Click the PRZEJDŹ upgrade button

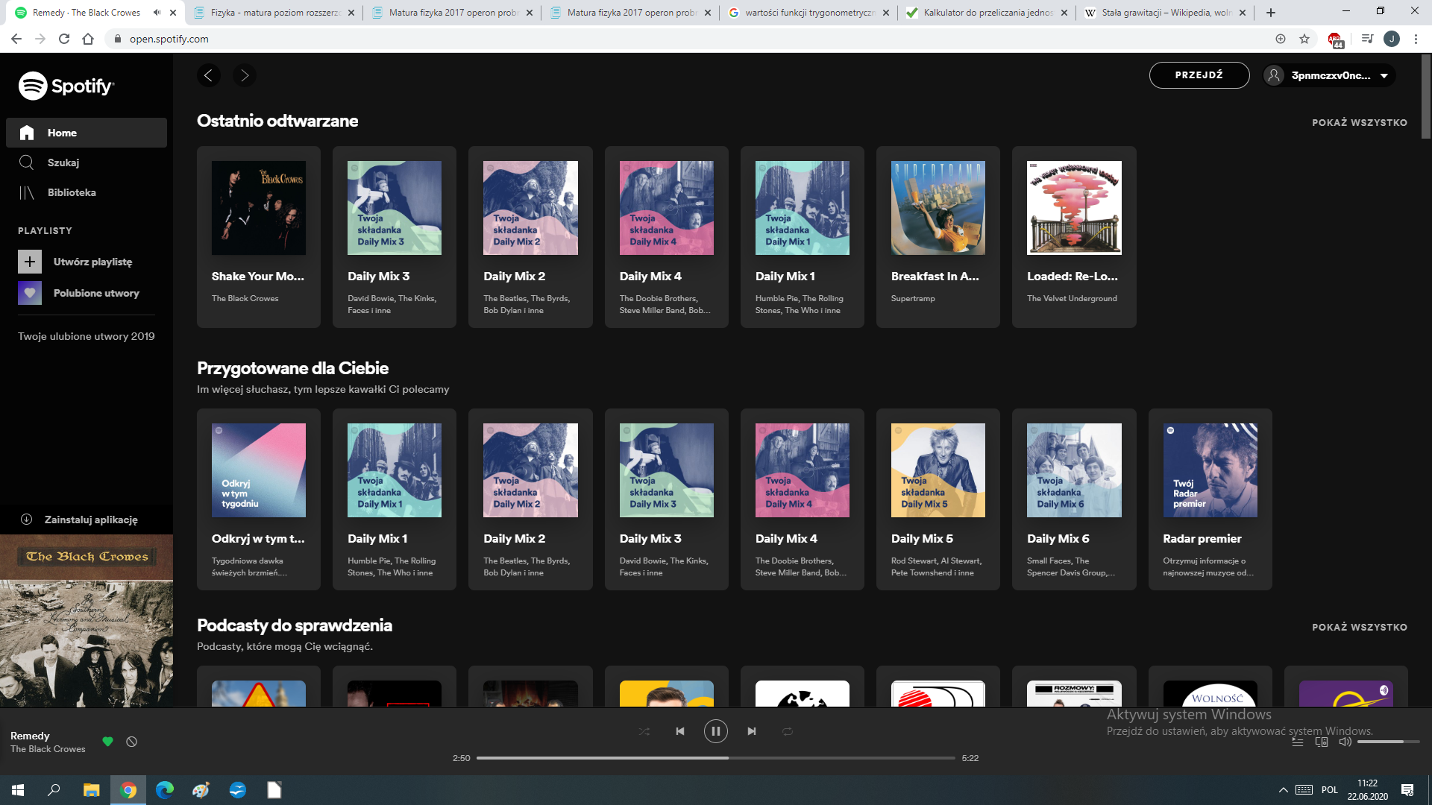1199,75
